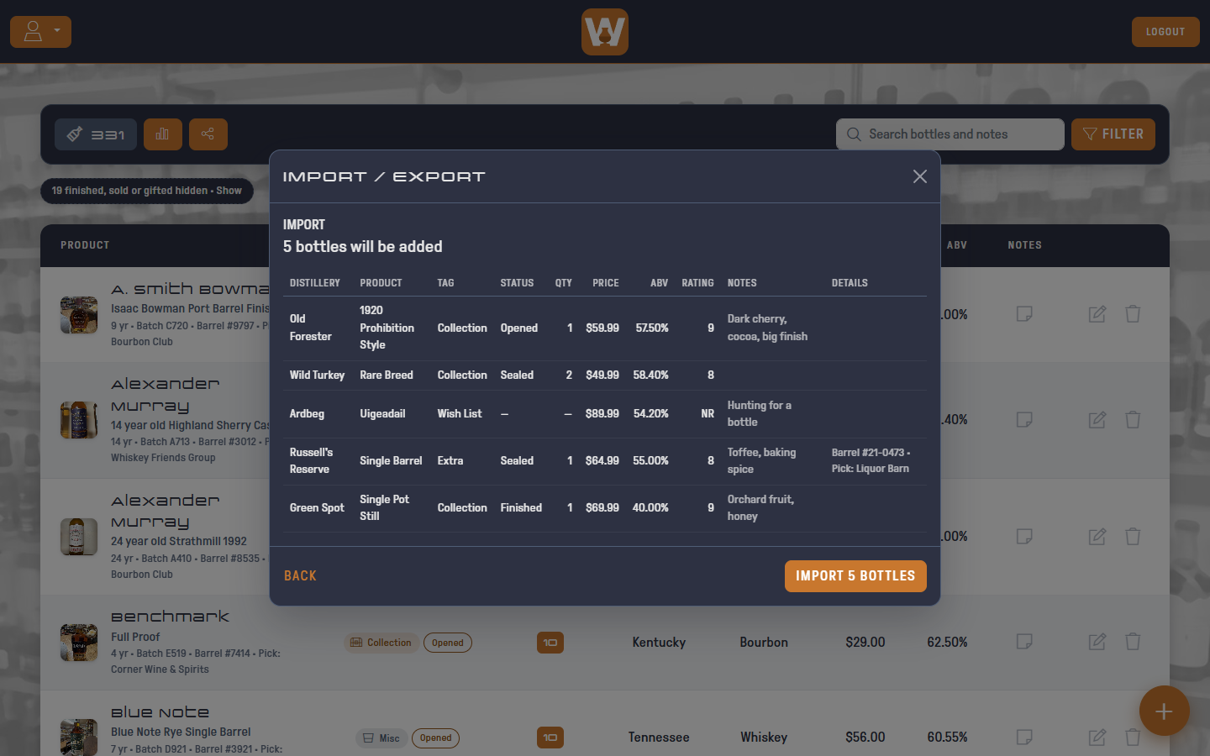Click the Product column header
Image resolution: width=1210 pixels, height=756 pixels.
[x=85, y=245]
